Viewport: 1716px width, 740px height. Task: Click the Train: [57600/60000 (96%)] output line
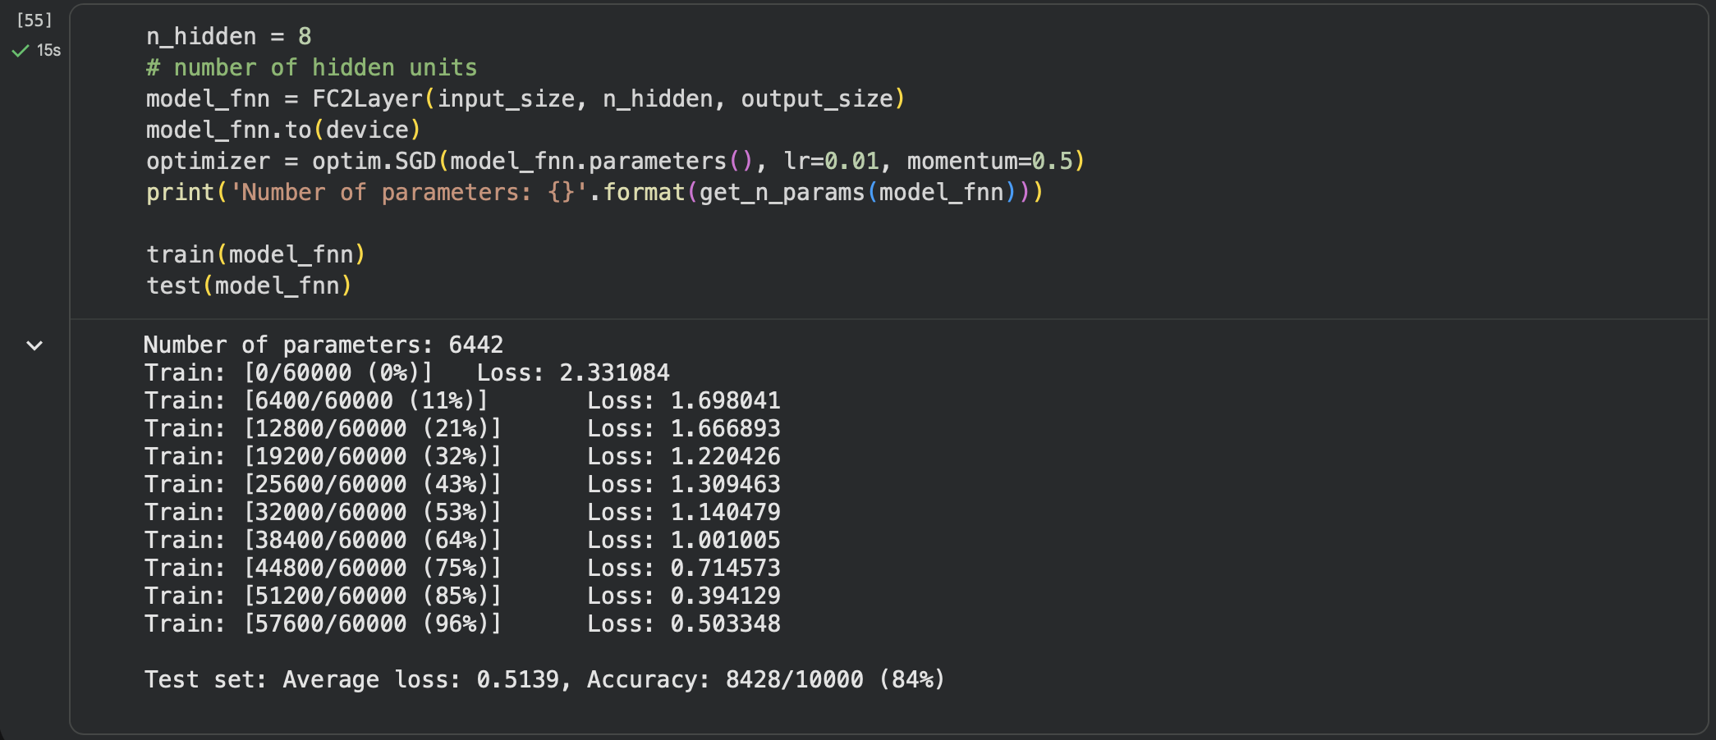click(x=323, y=624)
